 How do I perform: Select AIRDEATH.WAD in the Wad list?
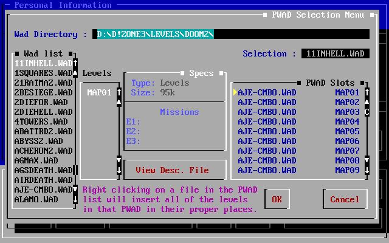tap(43, 180)
